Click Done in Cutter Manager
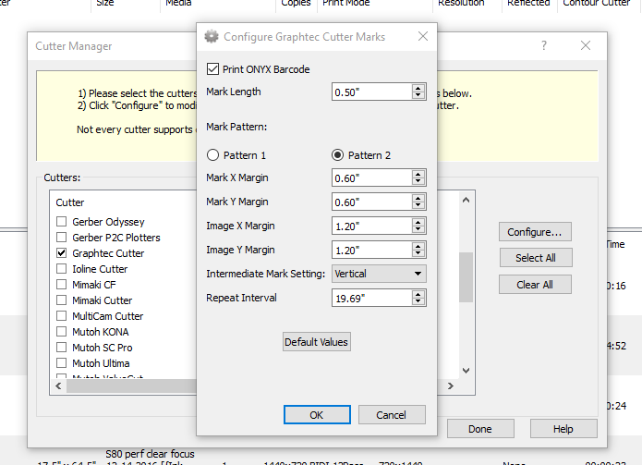This screenshot has width=642, height=465. (x=480, y=429)
